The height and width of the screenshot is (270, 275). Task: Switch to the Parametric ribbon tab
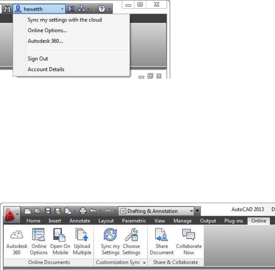134,221
